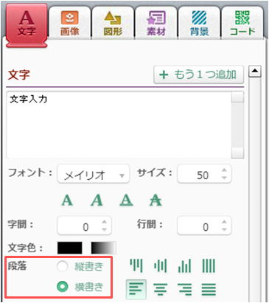Screen dimensions: 269x303
Task: Switch to the 画像 tab
Action: pyautogui.click(x=70, y=23)
